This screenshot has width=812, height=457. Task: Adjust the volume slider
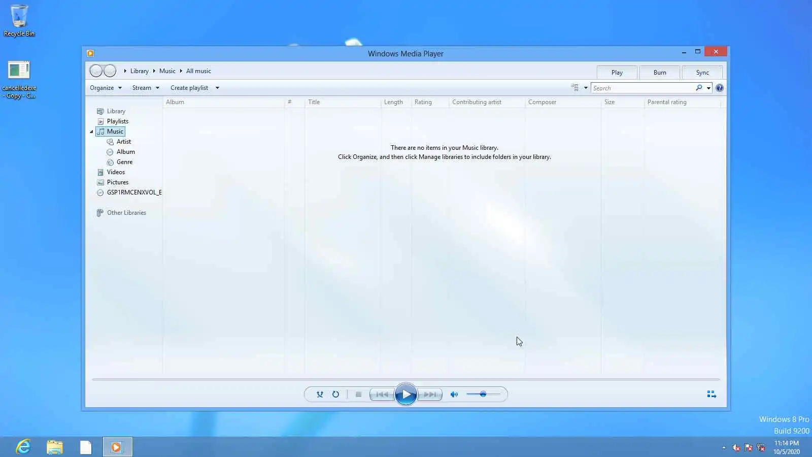[483, 395]
